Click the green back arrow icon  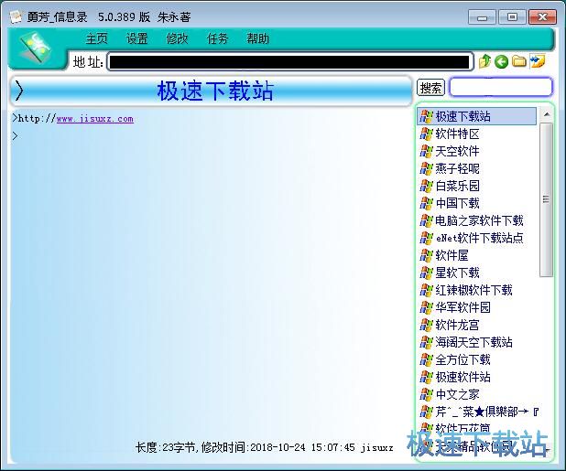click(501, 61)
